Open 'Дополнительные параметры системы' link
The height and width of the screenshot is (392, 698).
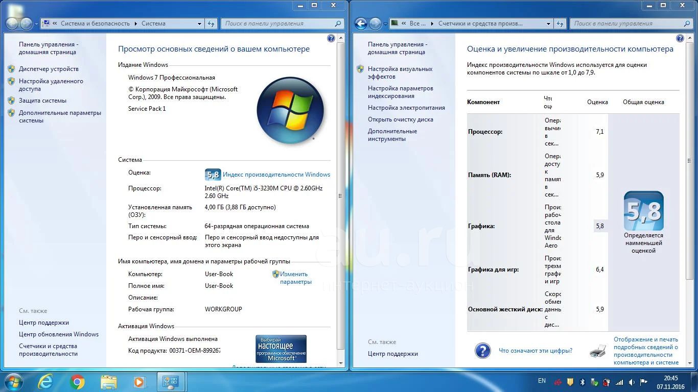60,116
